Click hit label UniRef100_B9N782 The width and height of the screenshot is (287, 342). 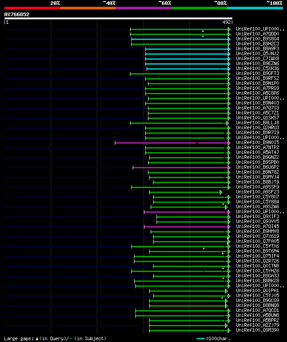[x=257, y=172]
